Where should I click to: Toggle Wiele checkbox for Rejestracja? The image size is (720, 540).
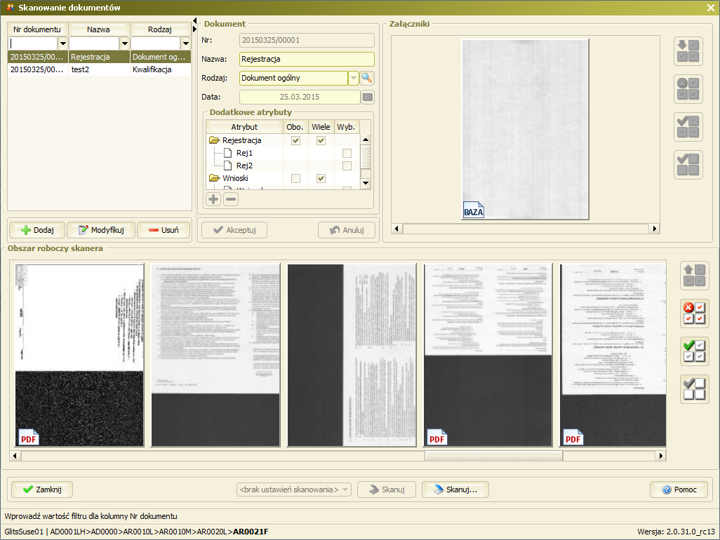[321, 140]
